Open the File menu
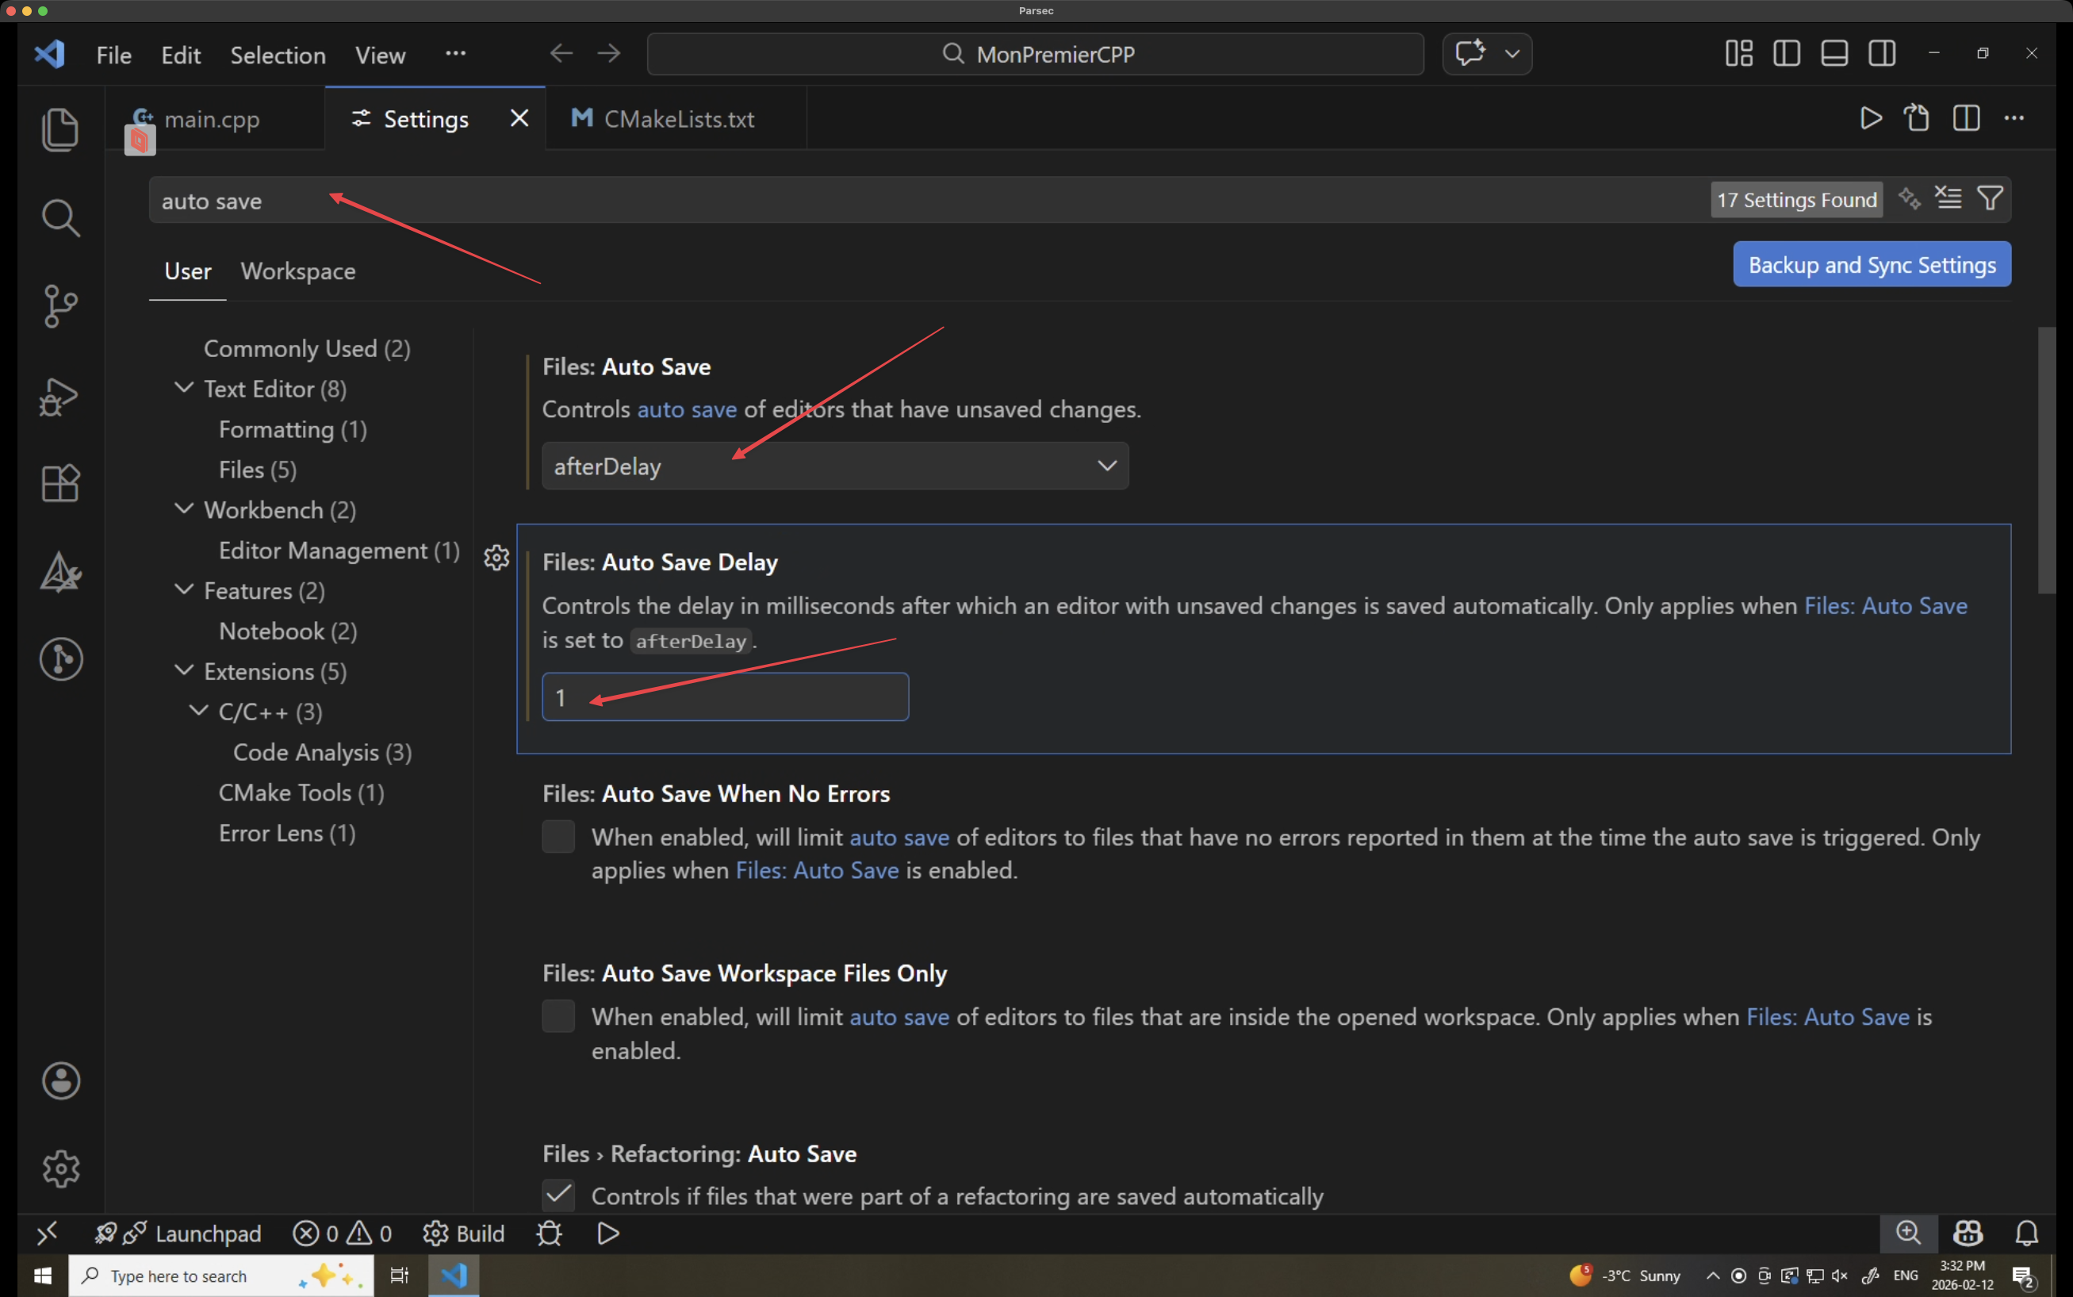The image size is (2073, 1297). (114, 55)
